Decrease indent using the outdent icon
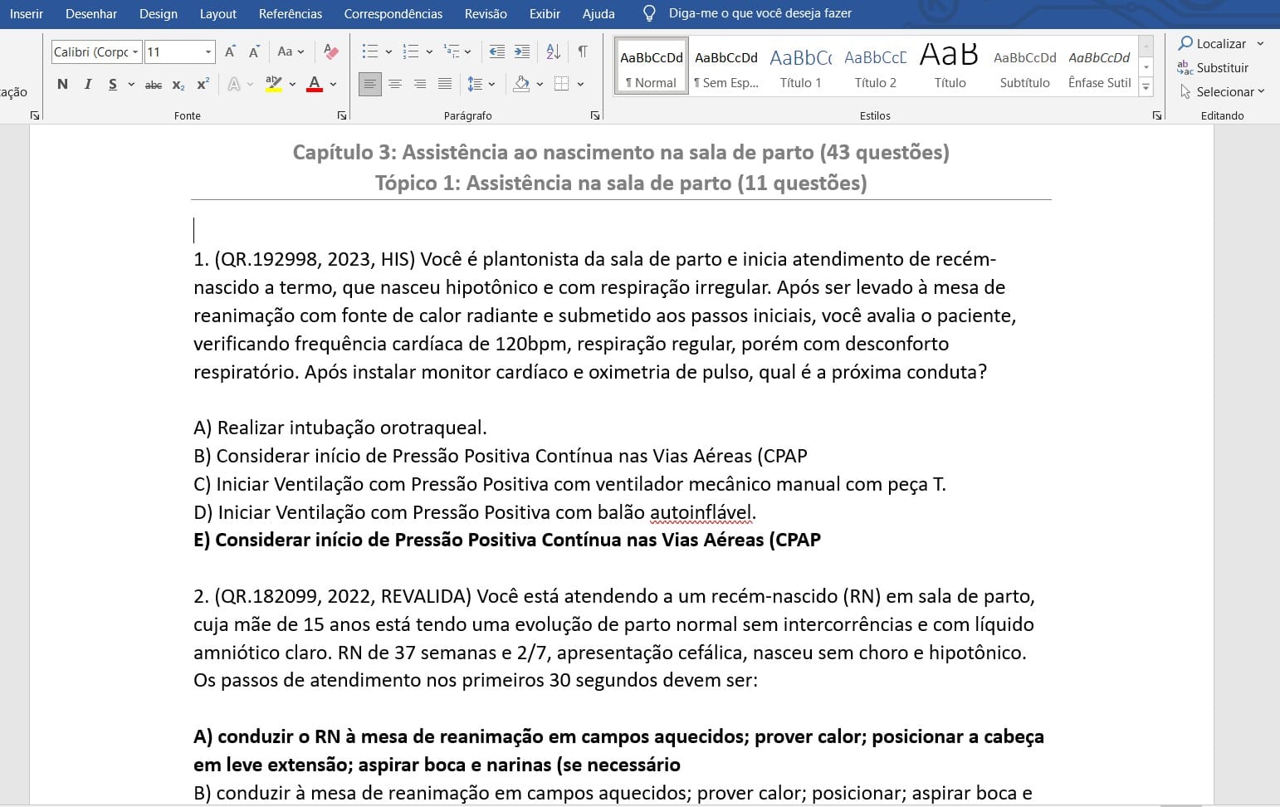1280x807 pixels. (497, 51)
